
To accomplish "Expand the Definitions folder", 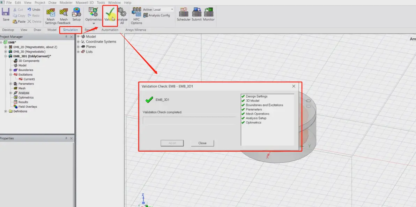I will [6, 111].
